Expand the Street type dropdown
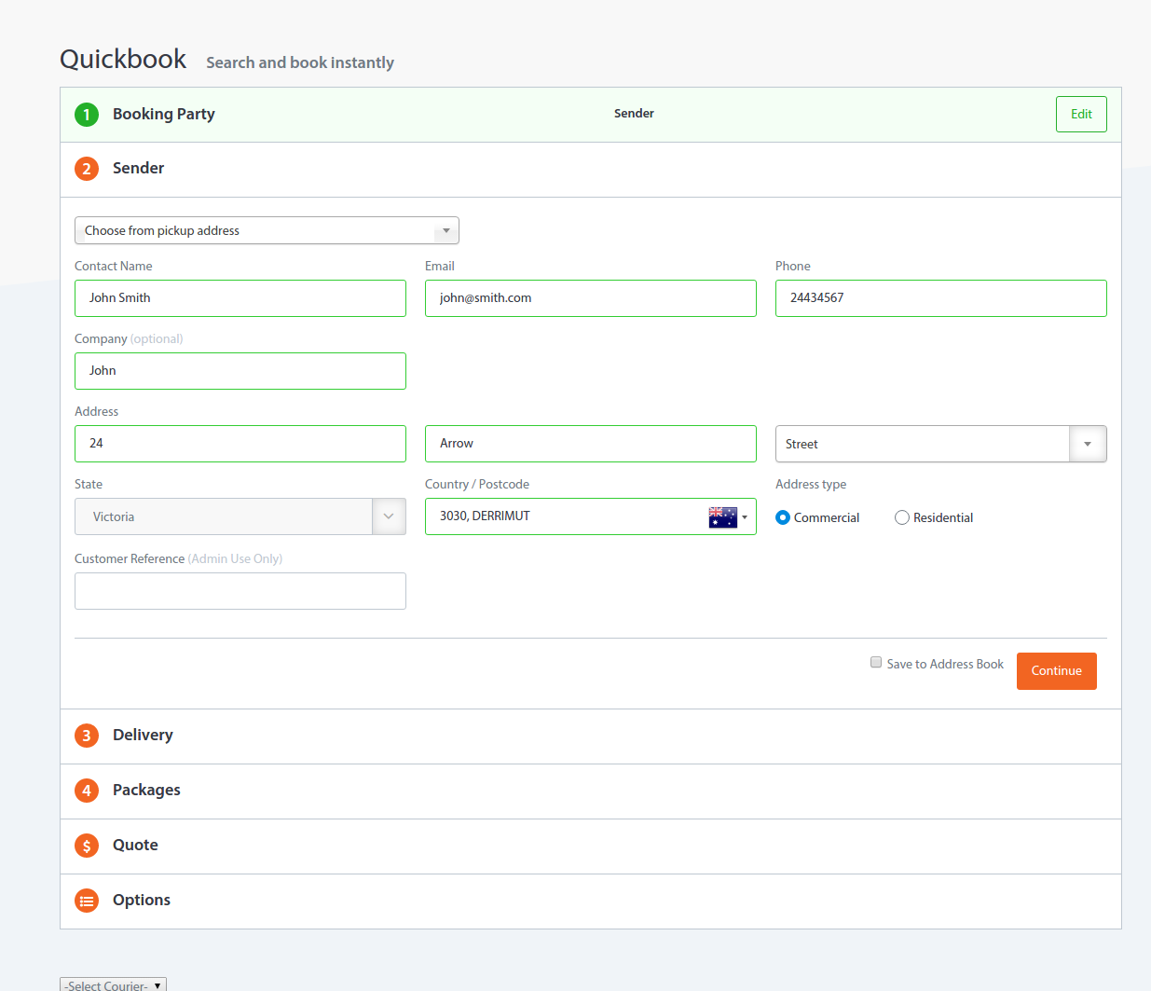Image resolution: width=1151 pixels, height=991 pixels. click(1087, 444)
